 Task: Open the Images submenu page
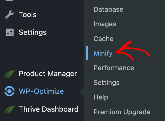click(105, 24)
